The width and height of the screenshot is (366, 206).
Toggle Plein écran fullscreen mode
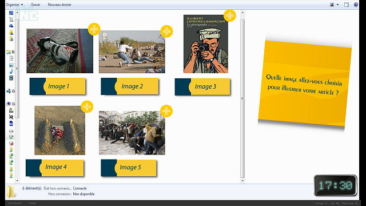[349, 204]
